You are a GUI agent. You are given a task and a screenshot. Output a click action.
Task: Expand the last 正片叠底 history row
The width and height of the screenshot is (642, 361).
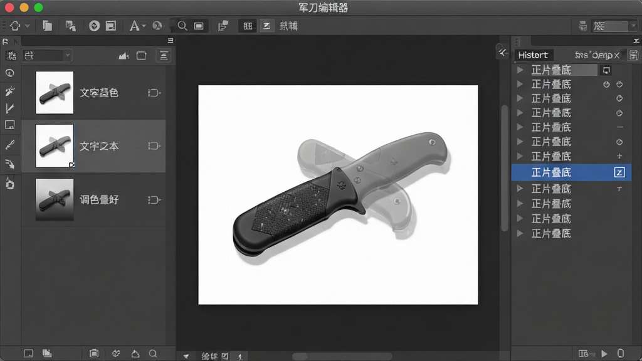click(x=520, y=233)
